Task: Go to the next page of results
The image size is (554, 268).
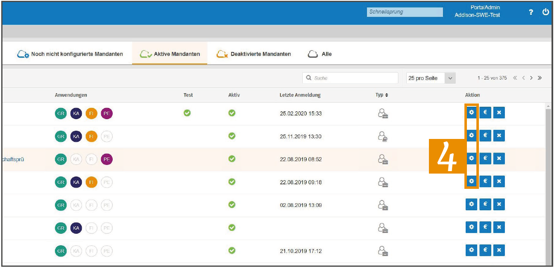Action: [531, 78]
